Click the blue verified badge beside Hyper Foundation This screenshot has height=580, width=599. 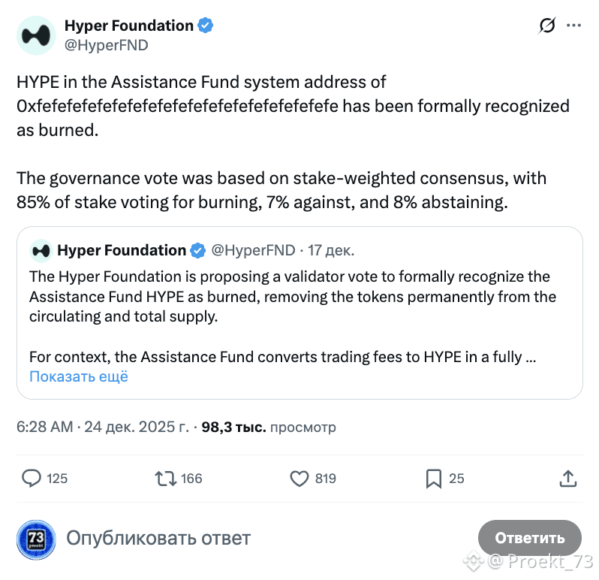pos(206,26)
